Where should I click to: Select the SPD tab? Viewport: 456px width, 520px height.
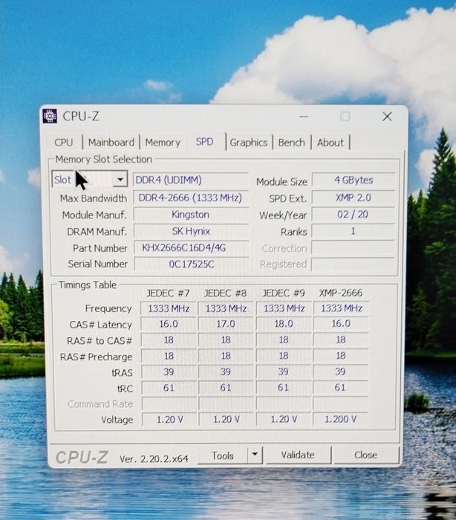pyautogui.click(x=205, y=142)
